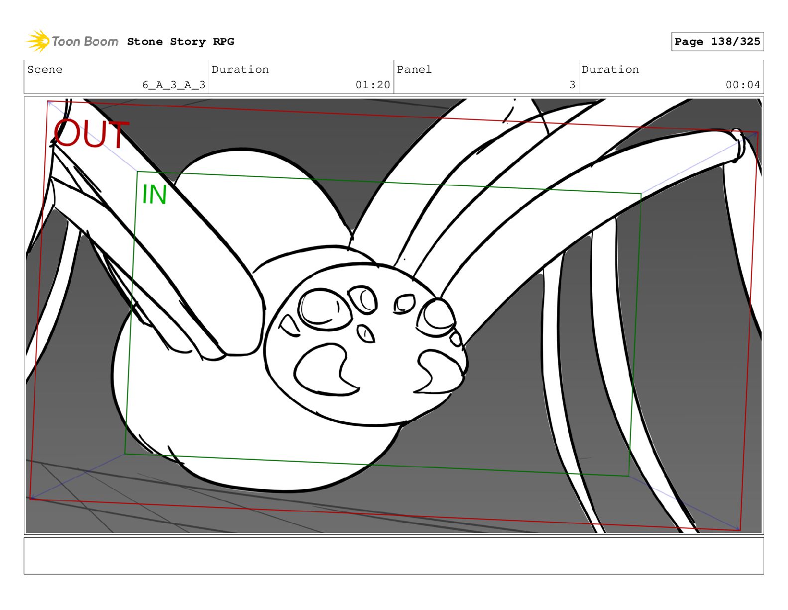Click the red 'OUT' camera frame label

click(91, 134)
